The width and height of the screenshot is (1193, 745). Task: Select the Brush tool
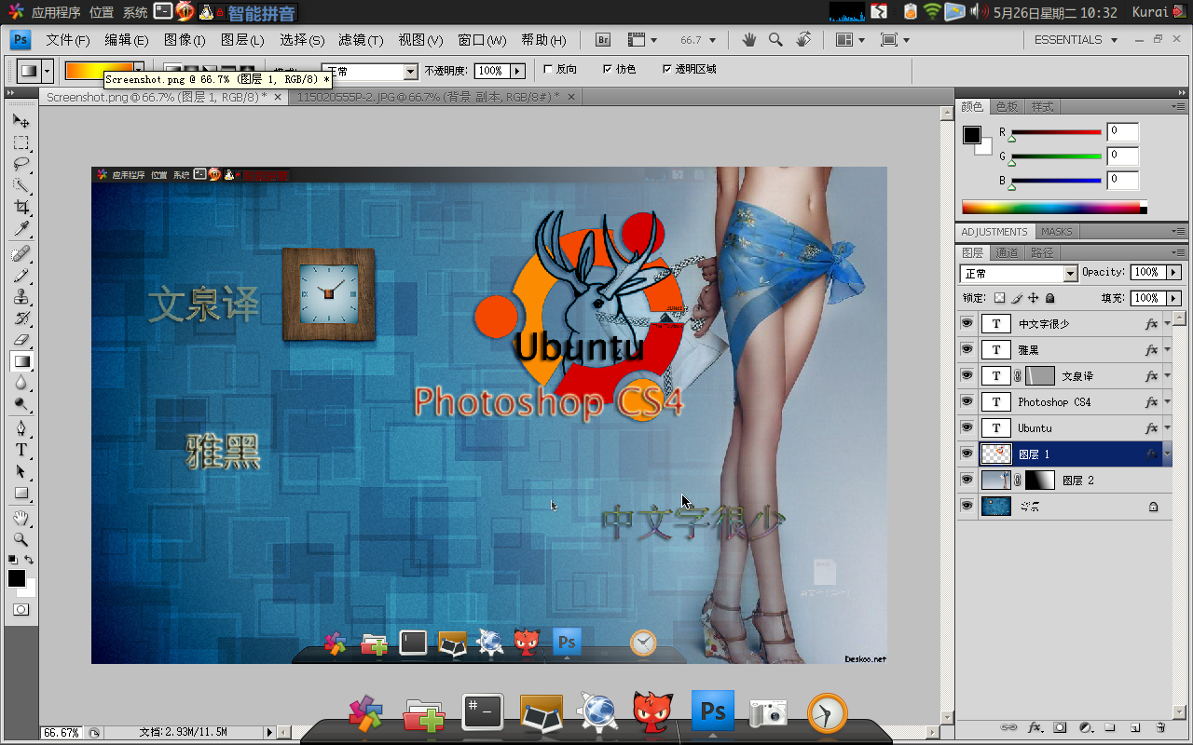21,275
